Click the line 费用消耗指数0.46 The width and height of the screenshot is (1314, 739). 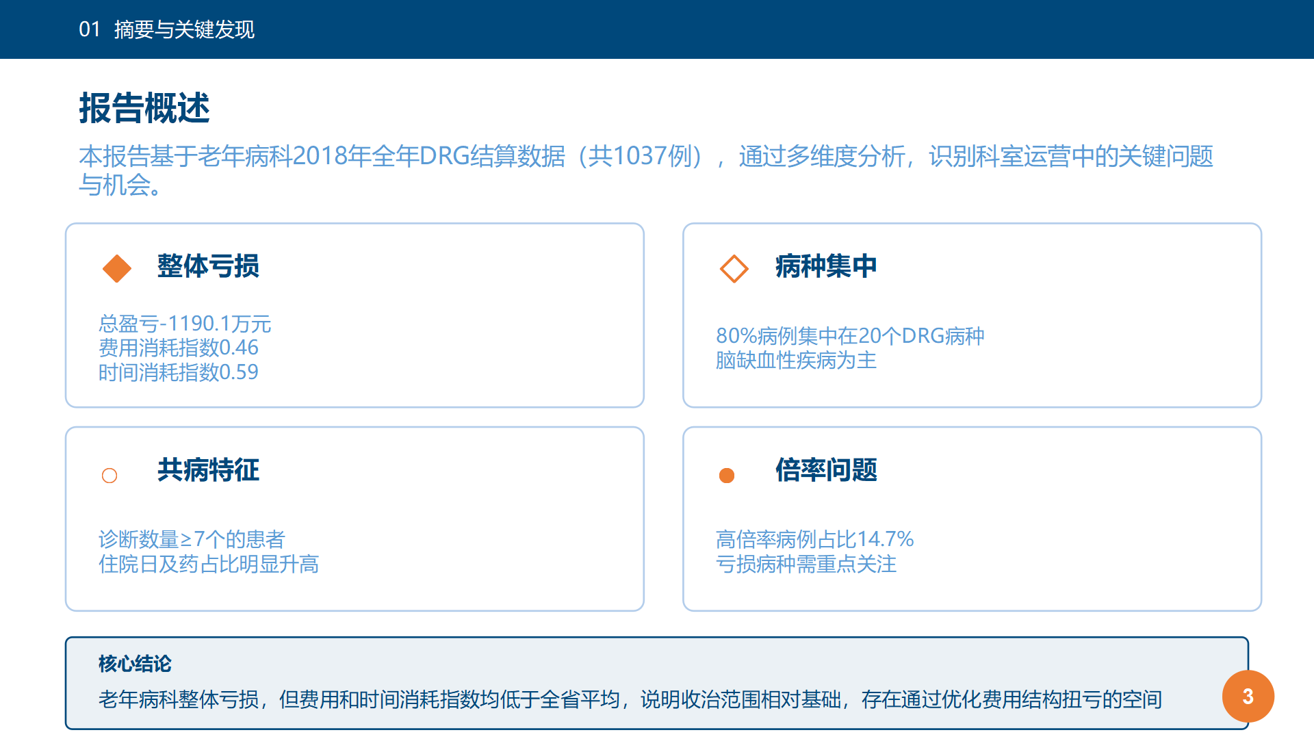coord(178,348)
